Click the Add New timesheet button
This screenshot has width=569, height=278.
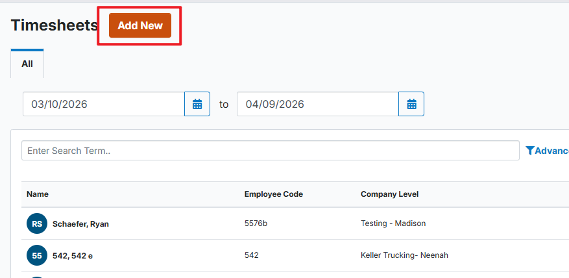tap(139, 25)
